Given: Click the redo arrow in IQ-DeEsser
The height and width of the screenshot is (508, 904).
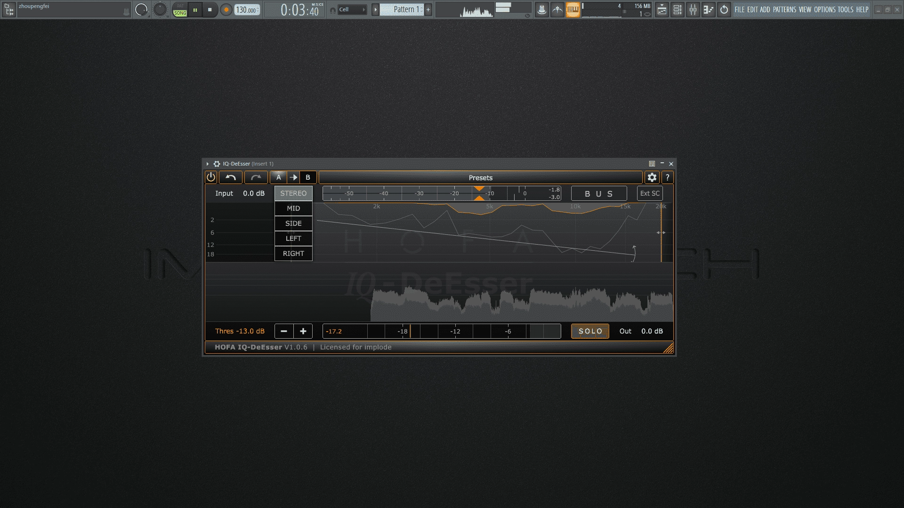Looking at the screenshot, I should point(256,177).
